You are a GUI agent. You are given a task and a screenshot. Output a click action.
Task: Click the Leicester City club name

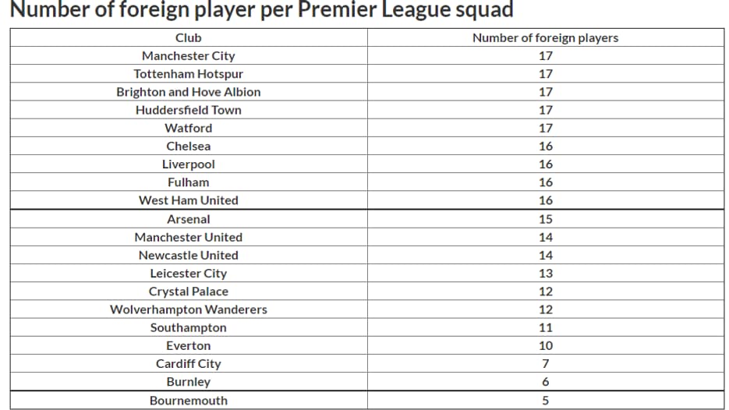pyautogui.click(x=189, y=274)
